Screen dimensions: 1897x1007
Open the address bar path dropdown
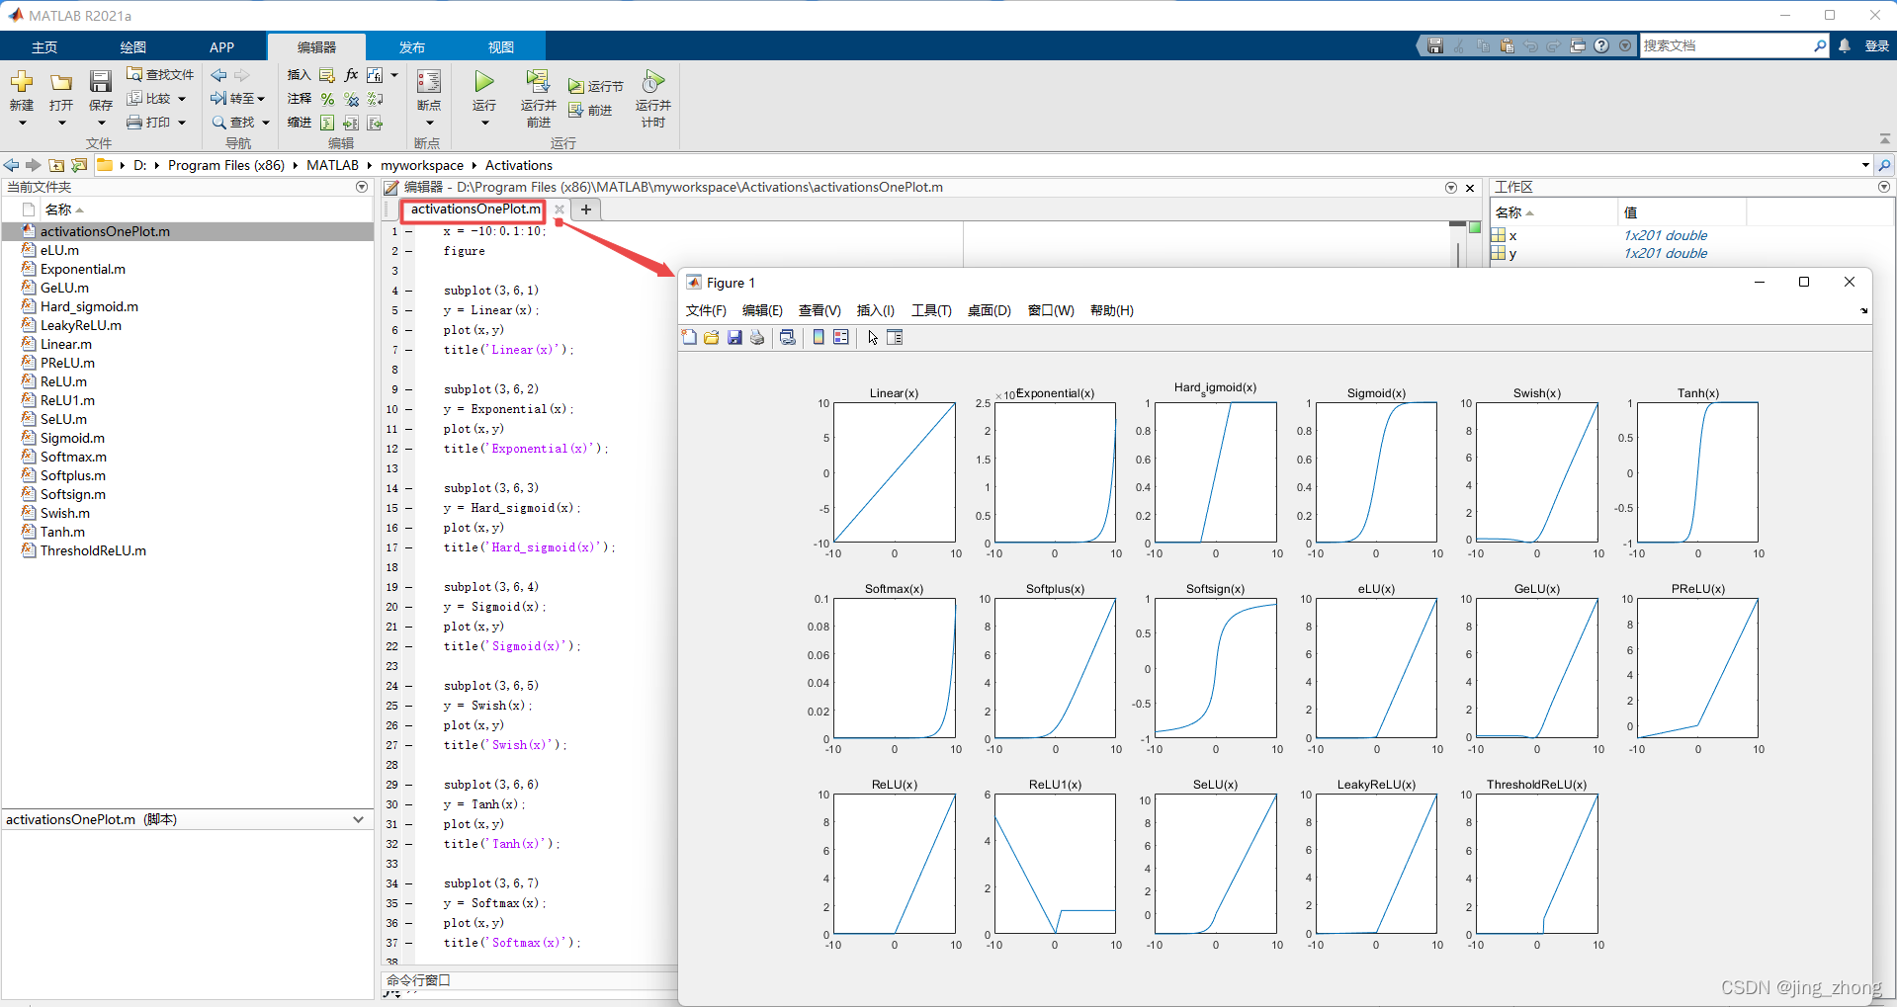coord(1865,165)
